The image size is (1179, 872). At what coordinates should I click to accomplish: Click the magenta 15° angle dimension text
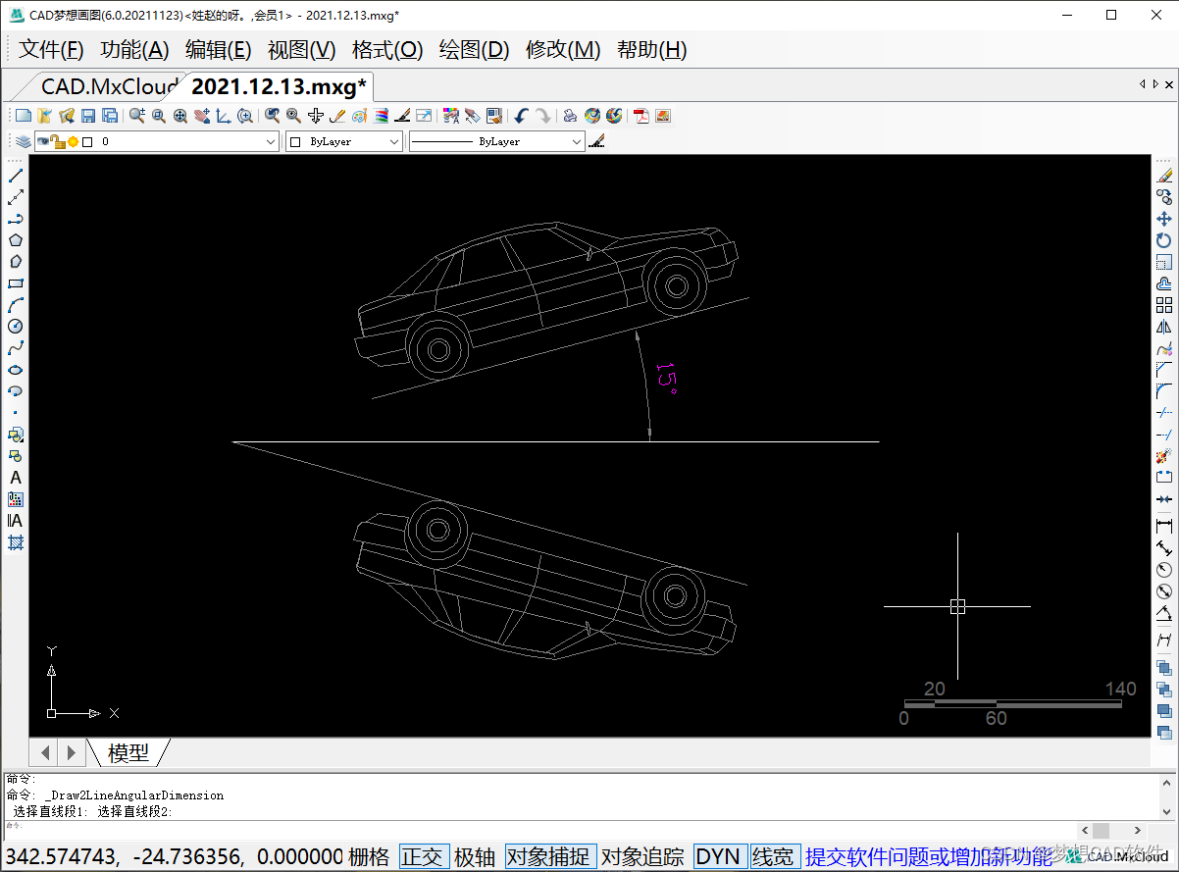click(x=666, y=378)
